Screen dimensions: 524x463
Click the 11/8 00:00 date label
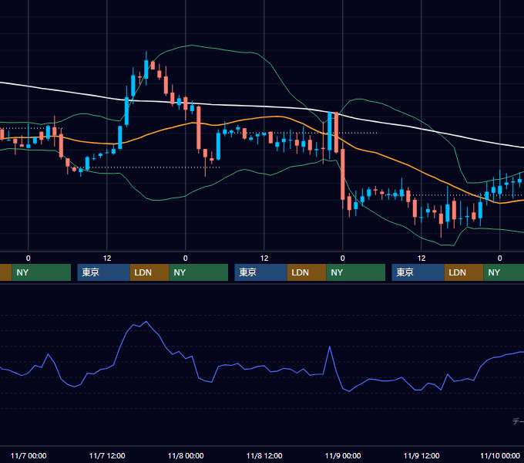tap(186, 455)
